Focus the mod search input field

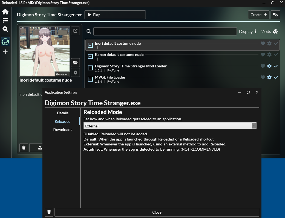click(x=165, y=31)
